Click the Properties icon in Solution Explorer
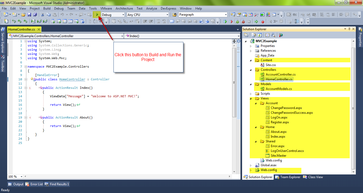This screenshot has width=363, height=193. 246,35
